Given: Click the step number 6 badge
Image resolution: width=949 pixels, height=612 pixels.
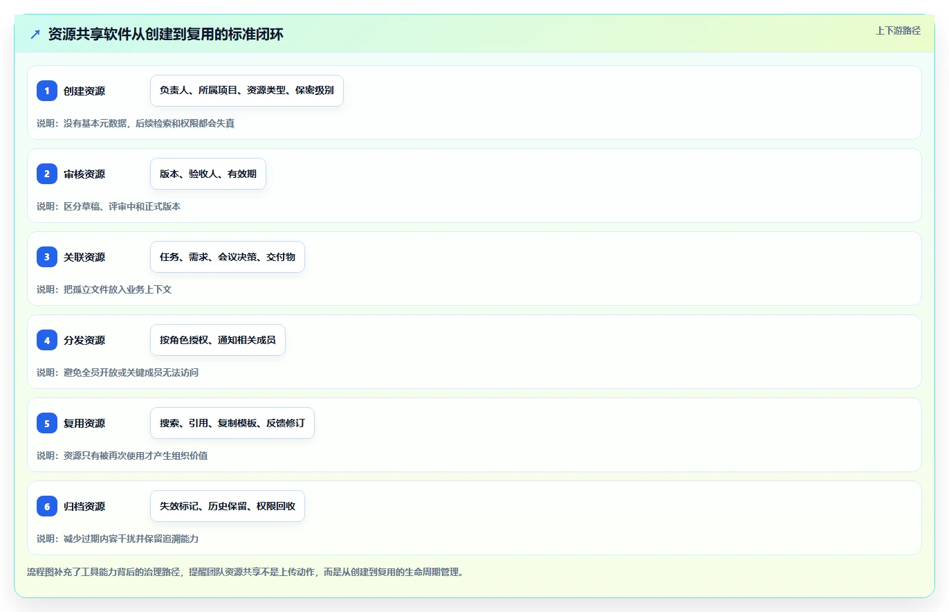Looking at the screenshot, I should pos(47,506).
